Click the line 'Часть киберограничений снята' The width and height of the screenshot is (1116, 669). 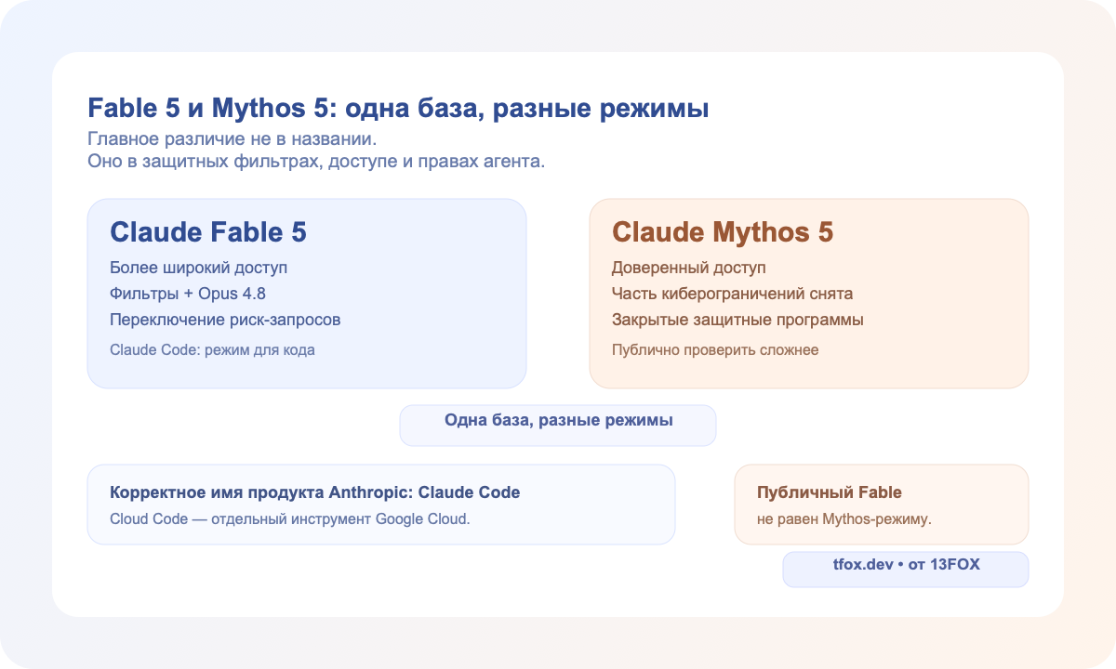click(733, 294)
